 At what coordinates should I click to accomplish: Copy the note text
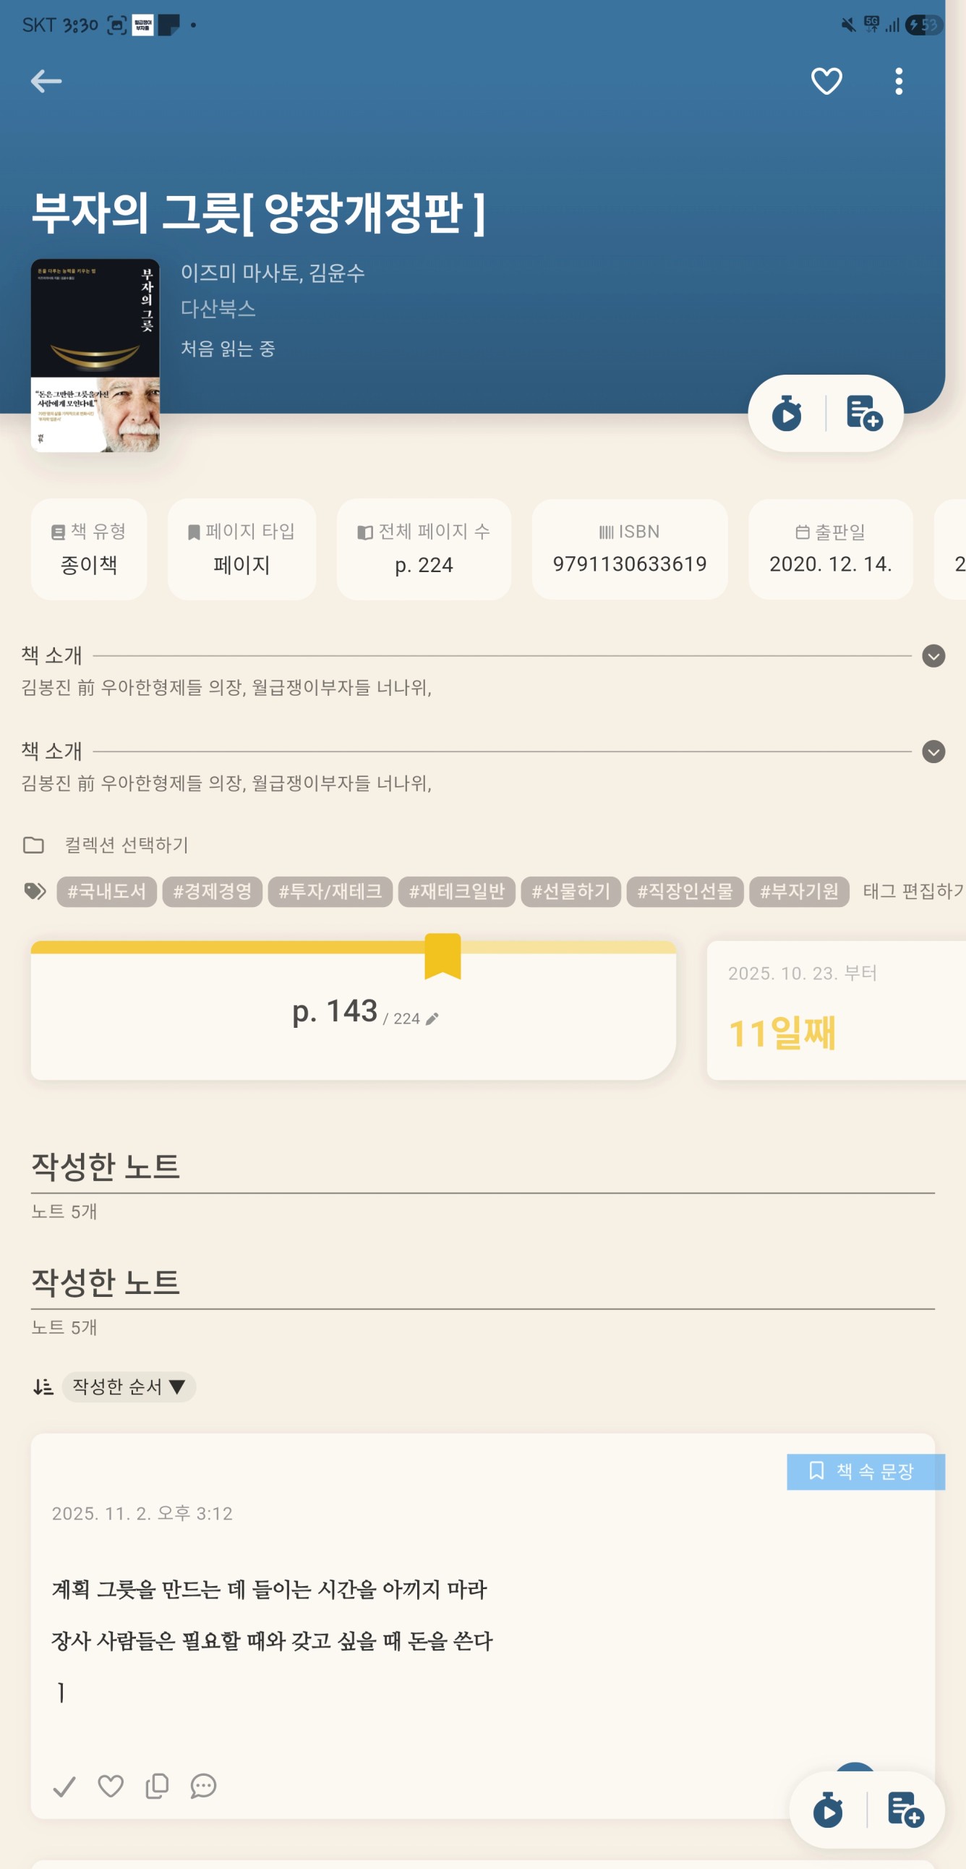tap(157, 1786)
